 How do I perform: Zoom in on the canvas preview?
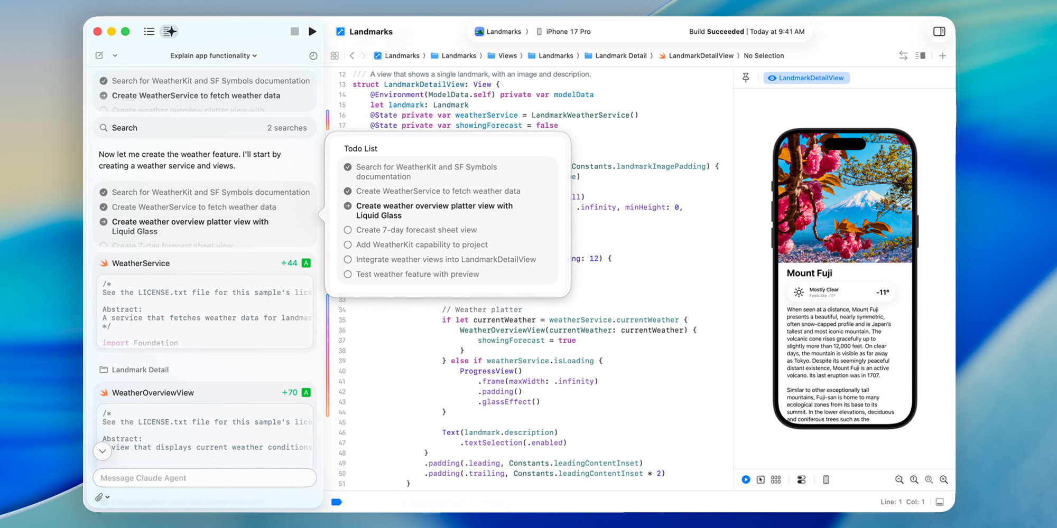pyautogui.click(x=944, y=479)
